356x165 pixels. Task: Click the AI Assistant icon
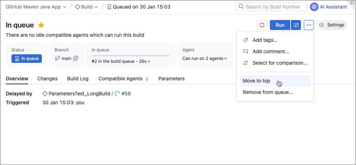point(314,7)
